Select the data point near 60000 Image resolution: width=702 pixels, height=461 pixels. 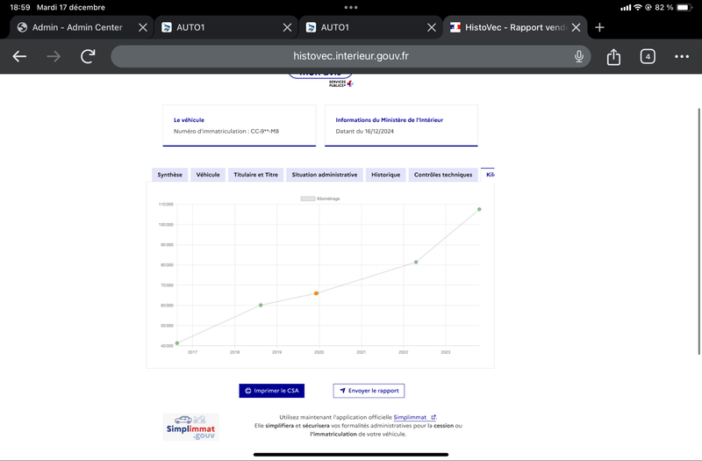[x=261, y=305]
